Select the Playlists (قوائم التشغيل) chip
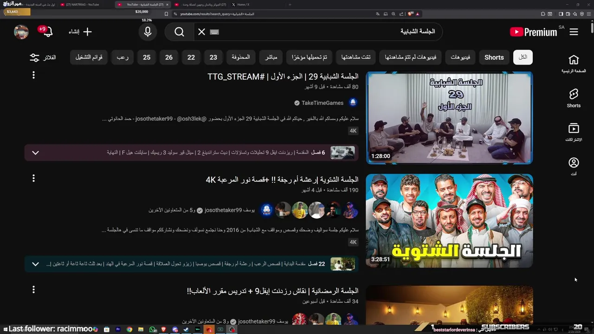The height and width of the screenshot is (334, 594). point(89,58)
